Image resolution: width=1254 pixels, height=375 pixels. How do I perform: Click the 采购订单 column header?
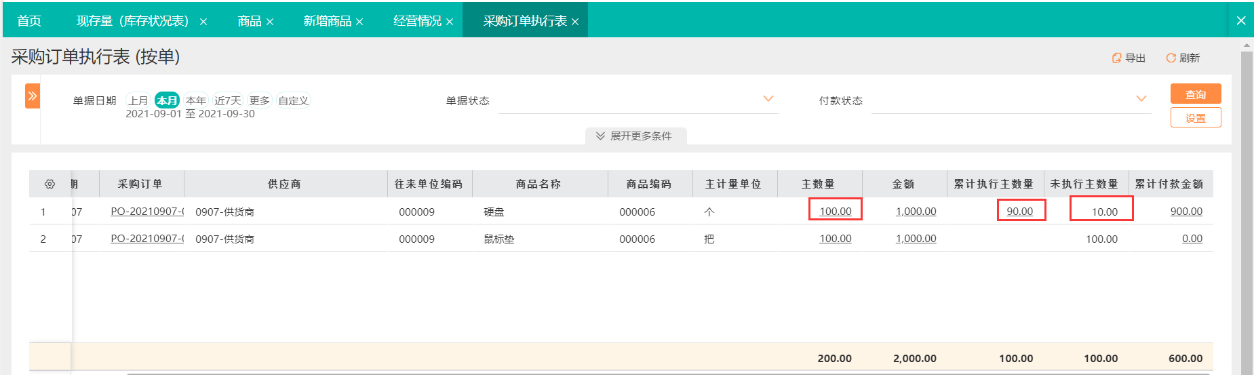click(x=141, y=184)
